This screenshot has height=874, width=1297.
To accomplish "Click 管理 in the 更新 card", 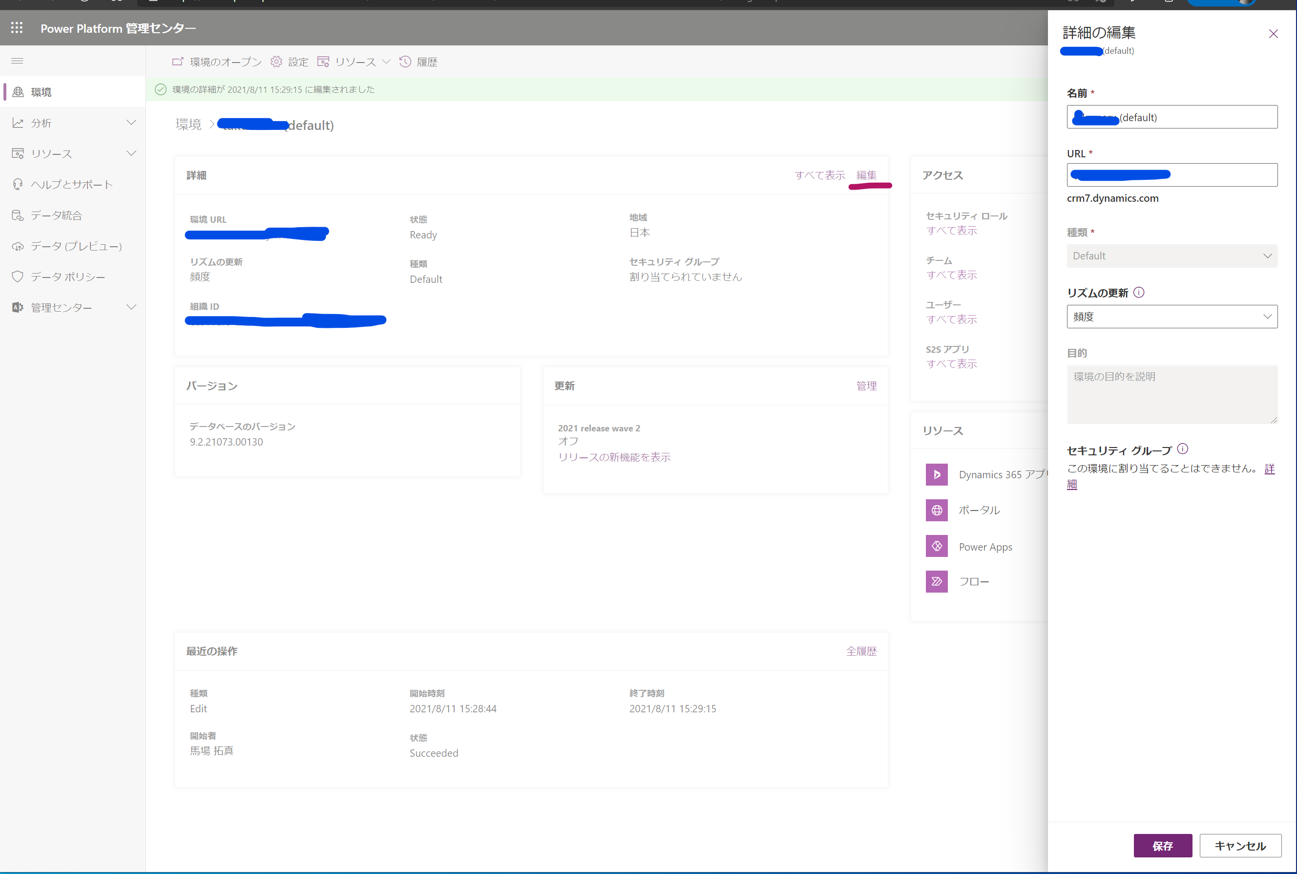I will click(866, 386).
